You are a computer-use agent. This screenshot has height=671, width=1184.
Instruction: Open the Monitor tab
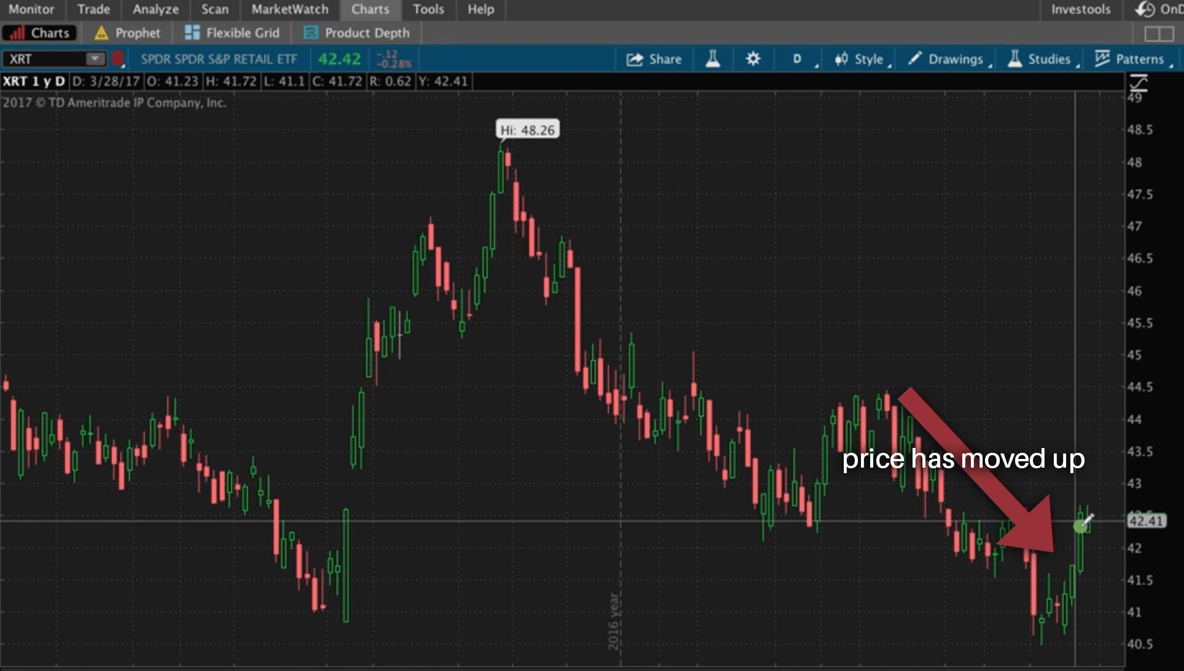click(x=31, y=9)
